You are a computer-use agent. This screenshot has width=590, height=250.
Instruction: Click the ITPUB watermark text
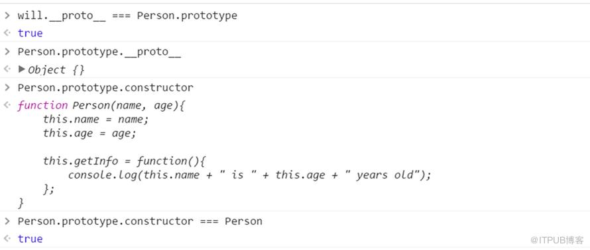(558, 240)
